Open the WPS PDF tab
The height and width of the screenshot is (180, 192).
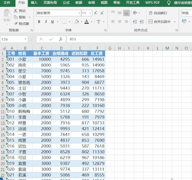(x=153, y=3)
